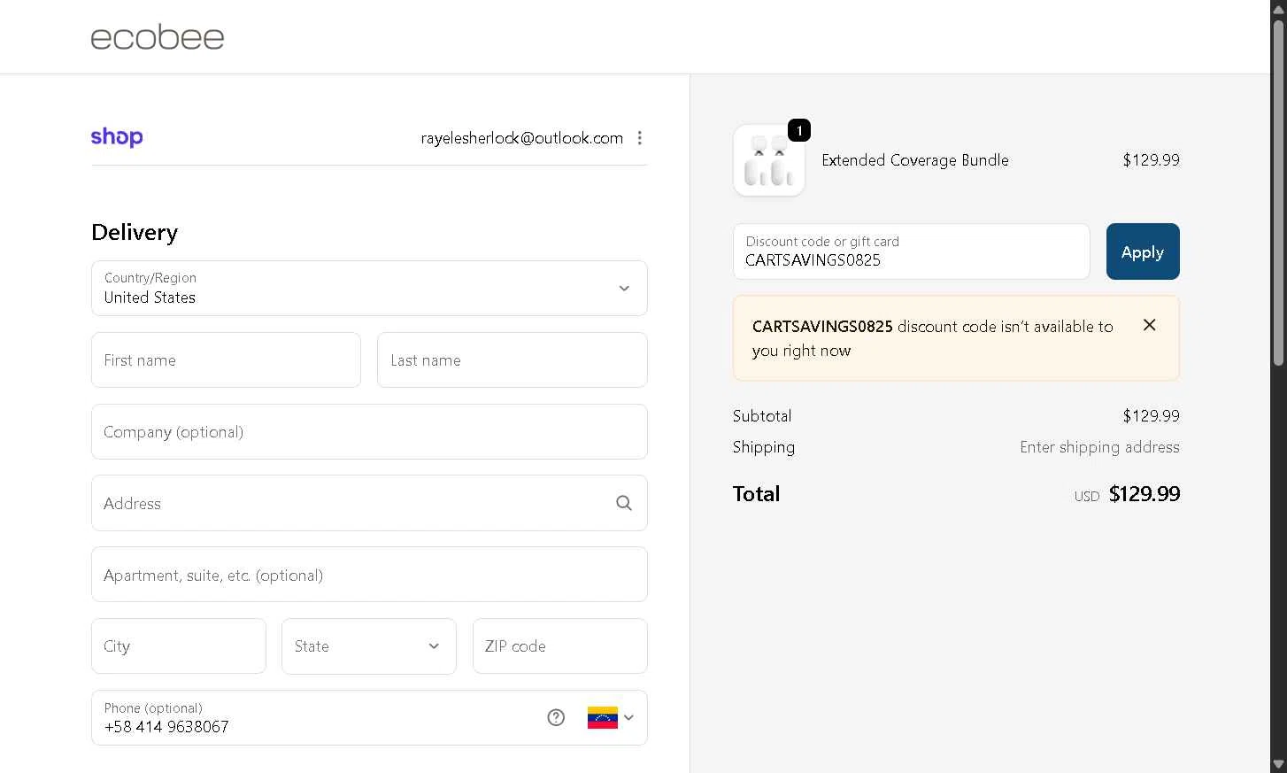Image resolution: width=1287 pixels, height=773 pixels.
Task: Click the scrollbar down arrow
Action: (1278, 764)
